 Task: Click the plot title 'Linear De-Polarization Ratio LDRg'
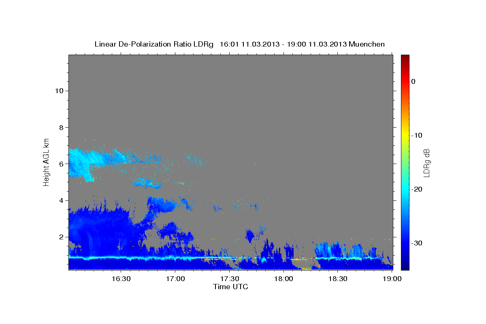(x=153, y=44)
